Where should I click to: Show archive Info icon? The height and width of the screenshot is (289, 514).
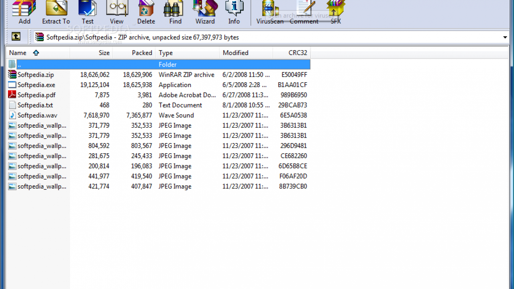point(234,9)
